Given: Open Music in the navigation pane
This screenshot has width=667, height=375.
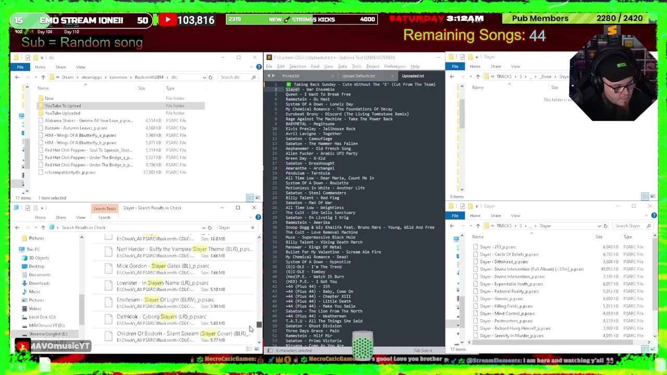Looking at the screenshot, I should click(34, 292).
